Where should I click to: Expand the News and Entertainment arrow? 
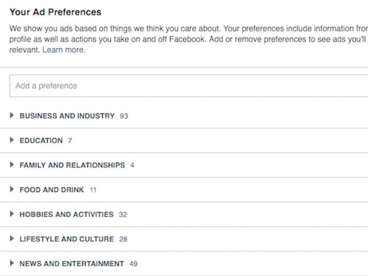point(12,264)
